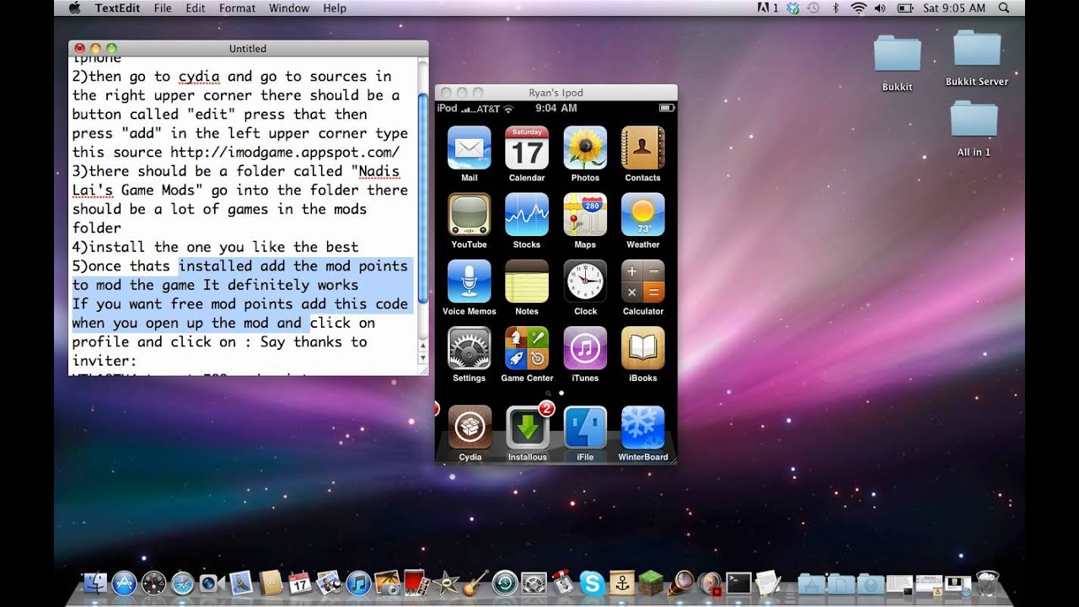Open System Preferences gear in dock
1079x607 pixels.
pos(534,583)
